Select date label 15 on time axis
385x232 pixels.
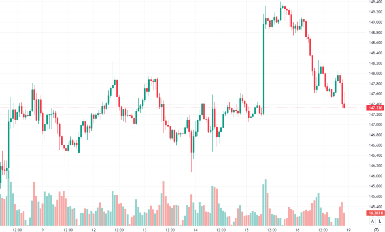click(x=246, y=229)
